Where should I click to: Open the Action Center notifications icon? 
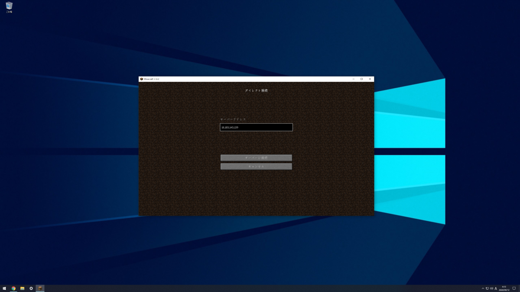pos(514,288)
